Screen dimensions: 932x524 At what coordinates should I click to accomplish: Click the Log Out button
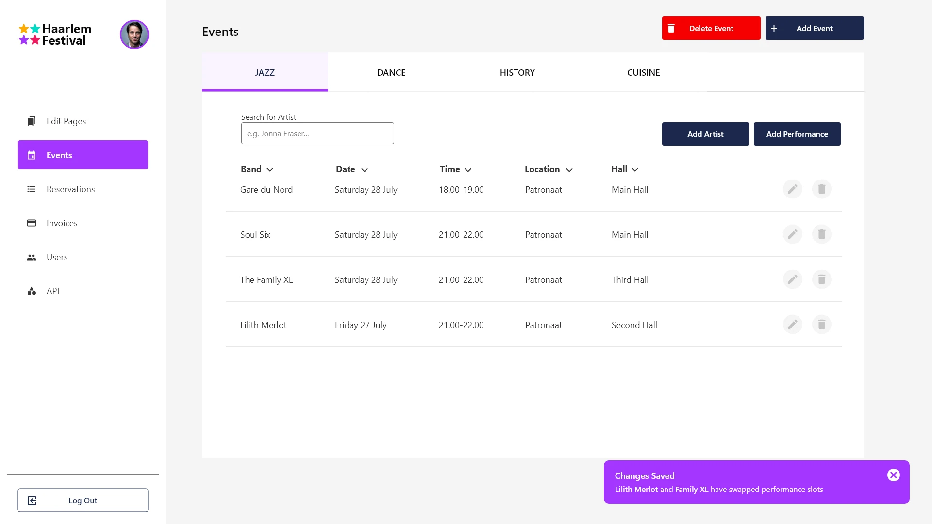click(83, 500)
